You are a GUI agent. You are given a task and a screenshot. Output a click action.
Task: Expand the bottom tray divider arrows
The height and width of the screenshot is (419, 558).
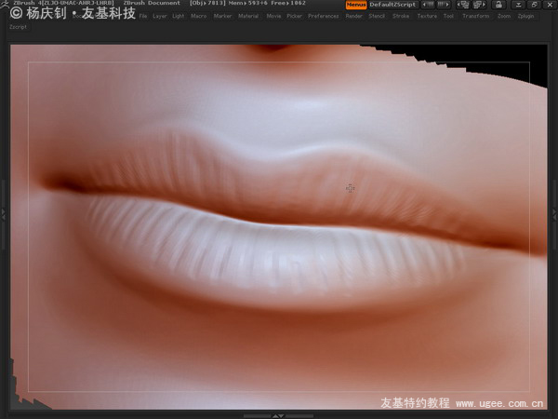[x=278, y=416]
